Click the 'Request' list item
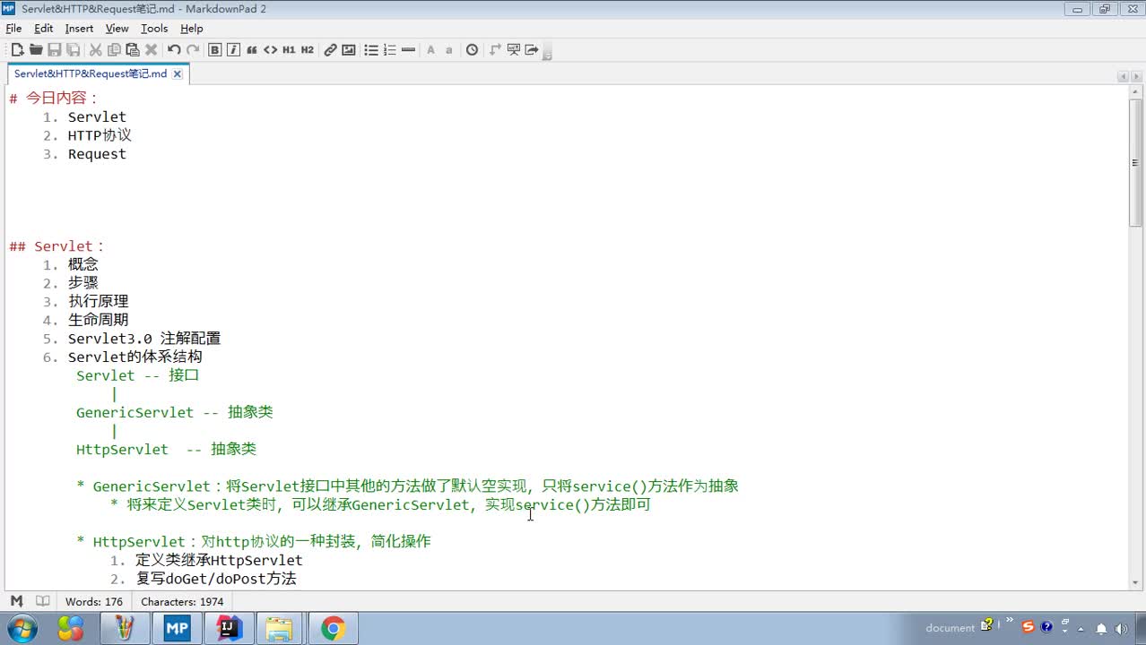The image size is (1146, 645). click(x=97, y=154)
